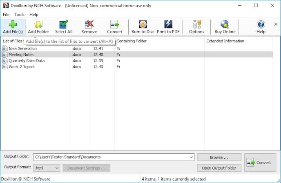
Task: Click the 12.41 size value
Action: (x=98, y=48)
